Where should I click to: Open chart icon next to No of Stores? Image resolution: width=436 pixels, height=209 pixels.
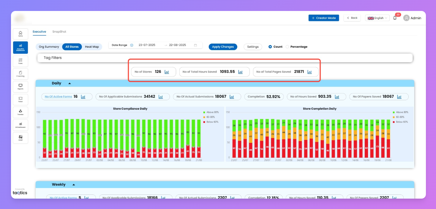point(167,72)
